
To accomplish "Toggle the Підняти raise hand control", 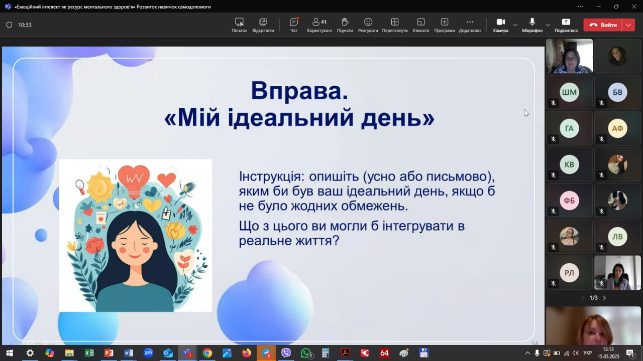I will 345,25.
